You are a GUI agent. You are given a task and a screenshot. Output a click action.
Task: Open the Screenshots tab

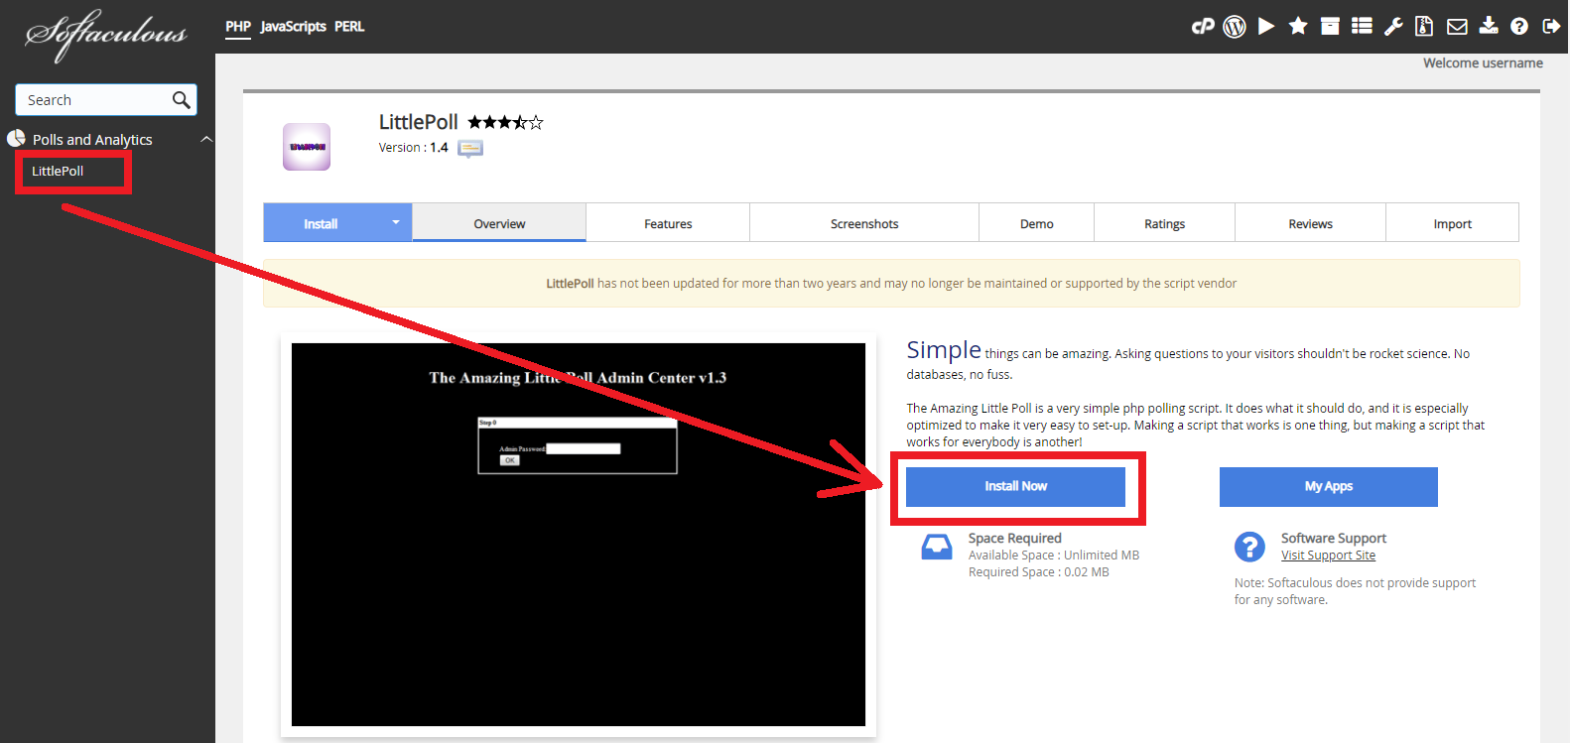pos(864,223)
